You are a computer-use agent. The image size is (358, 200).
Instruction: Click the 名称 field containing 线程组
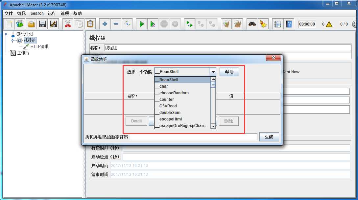(x=227, y=48)
